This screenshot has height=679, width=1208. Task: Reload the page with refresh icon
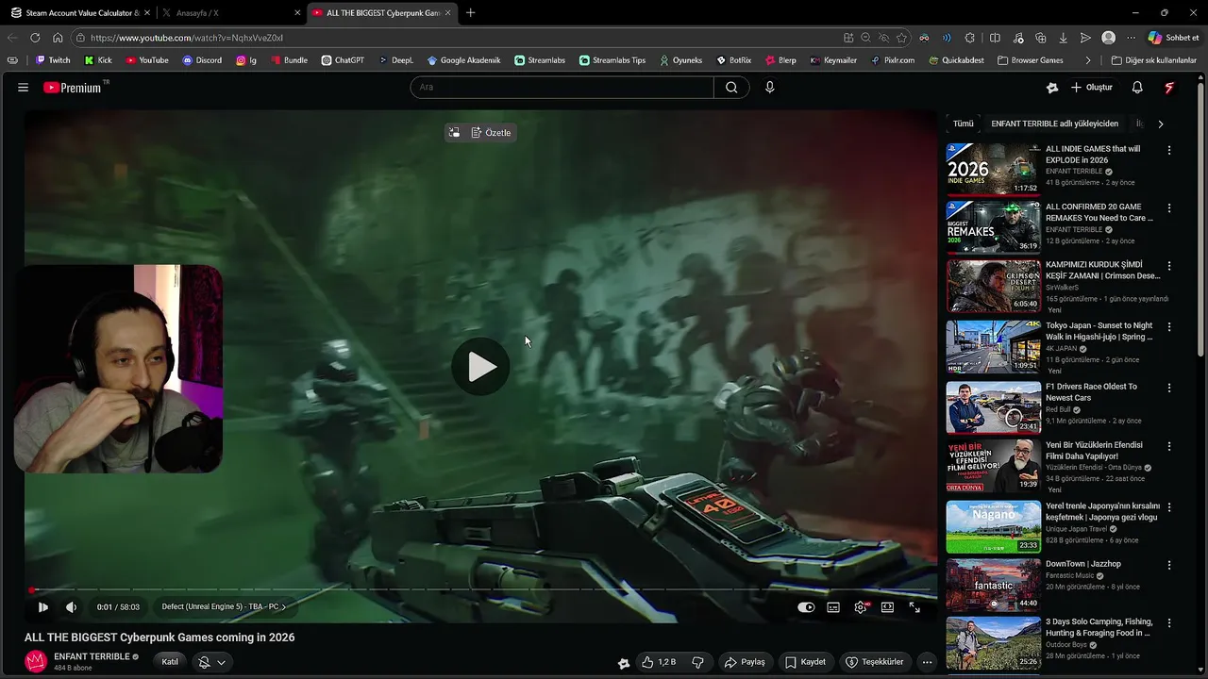[35, 38]
